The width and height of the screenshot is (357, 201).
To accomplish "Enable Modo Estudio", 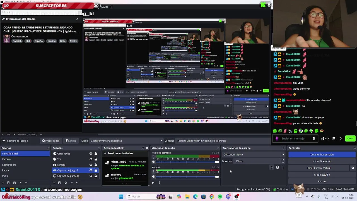I will tap(322, 175).
